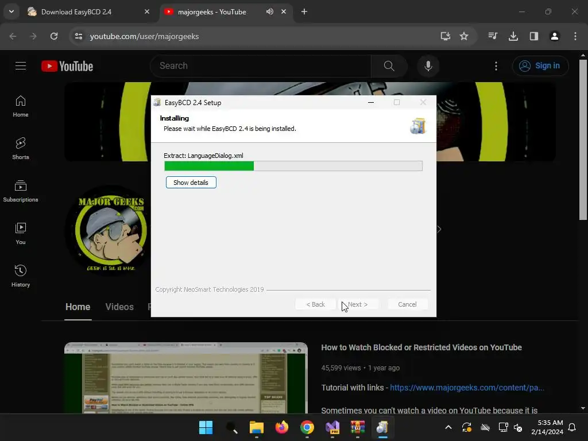The height and width of the screenshot is (441, 588).
Task: Bookmark this page with star icon
Action: point(464,36)
